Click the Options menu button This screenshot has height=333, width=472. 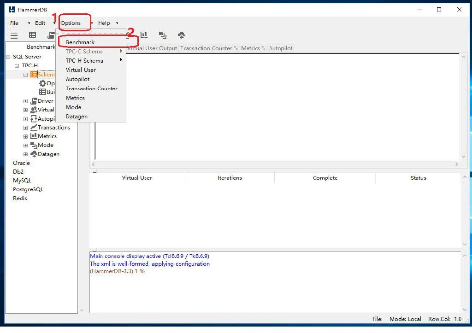pyautogui.click(x=71, y=23)
